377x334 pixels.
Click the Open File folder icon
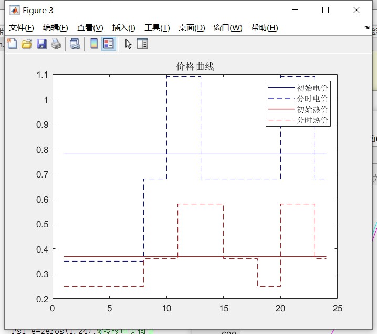[x=26, y=44]
